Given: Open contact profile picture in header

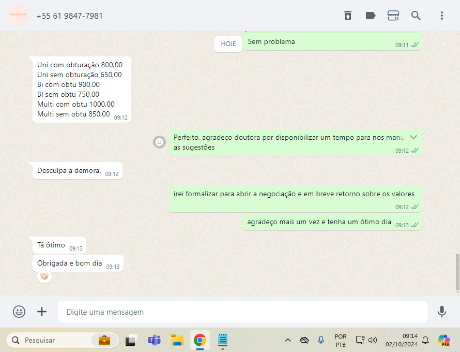Looking at the screenshot, I should (x=18, y=16).
